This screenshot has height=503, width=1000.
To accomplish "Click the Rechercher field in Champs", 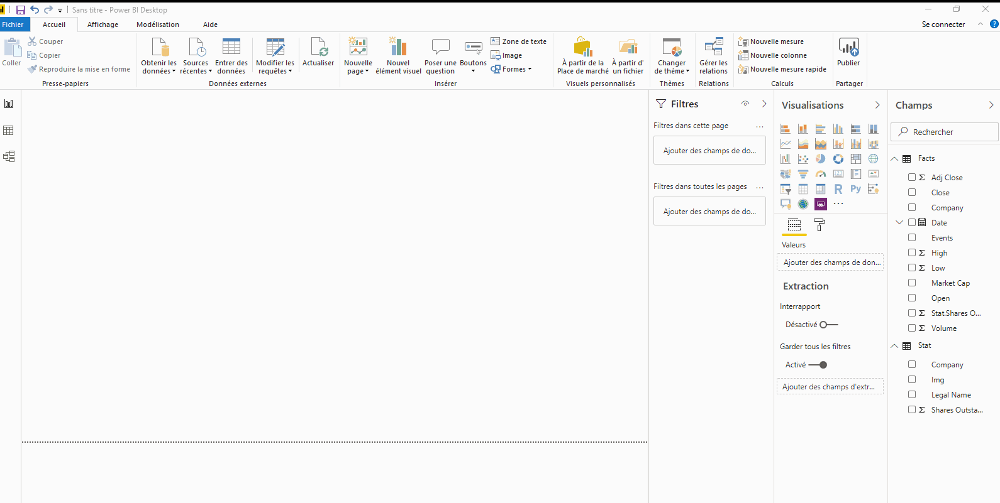I will pyautogui.click(x=945, y=132).
